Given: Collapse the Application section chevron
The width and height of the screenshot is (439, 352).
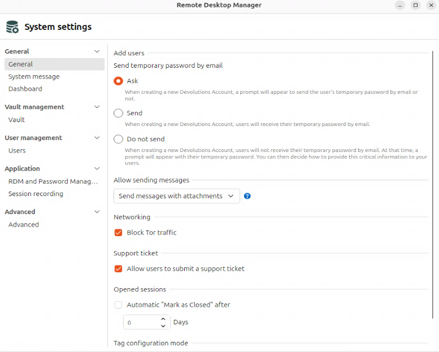Looking at the screenshot, I should [97, 168].
